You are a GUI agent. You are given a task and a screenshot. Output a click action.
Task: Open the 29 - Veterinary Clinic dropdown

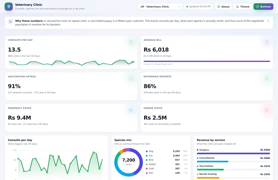[x=160, y=7]
